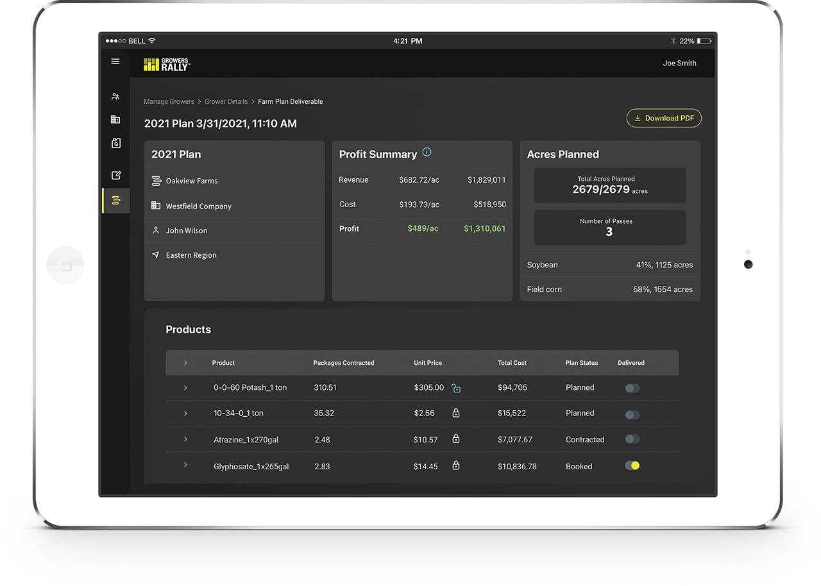Expand all rows via header chevron
Image resolution: width=821 pixels, height=586 pixels.
pos(186,363)
